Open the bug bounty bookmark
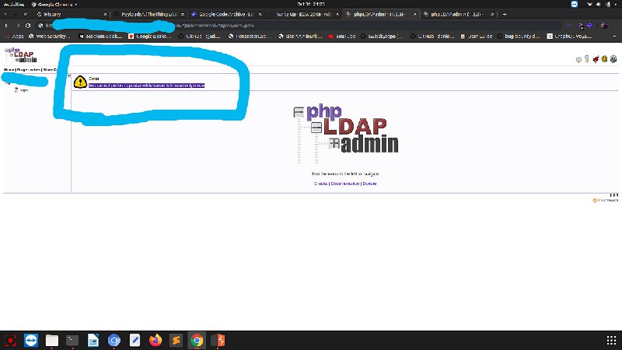This screenshot has height=350, width=622. 519,36
